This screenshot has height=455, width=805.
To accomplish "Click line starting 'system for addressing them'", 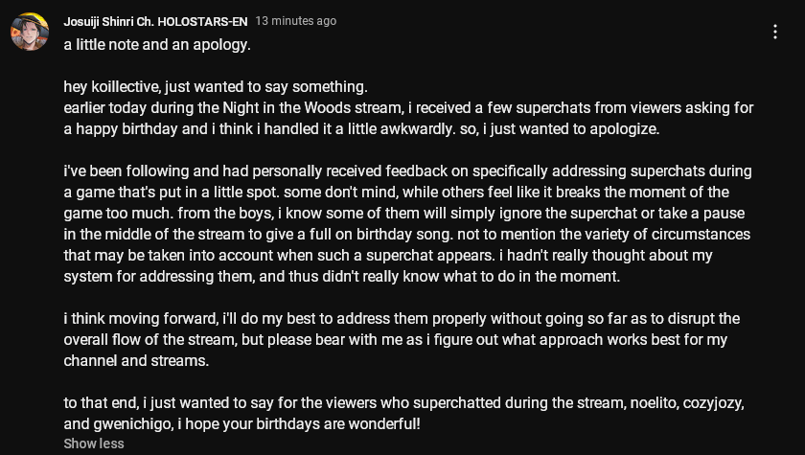I will tap(342, 276).
